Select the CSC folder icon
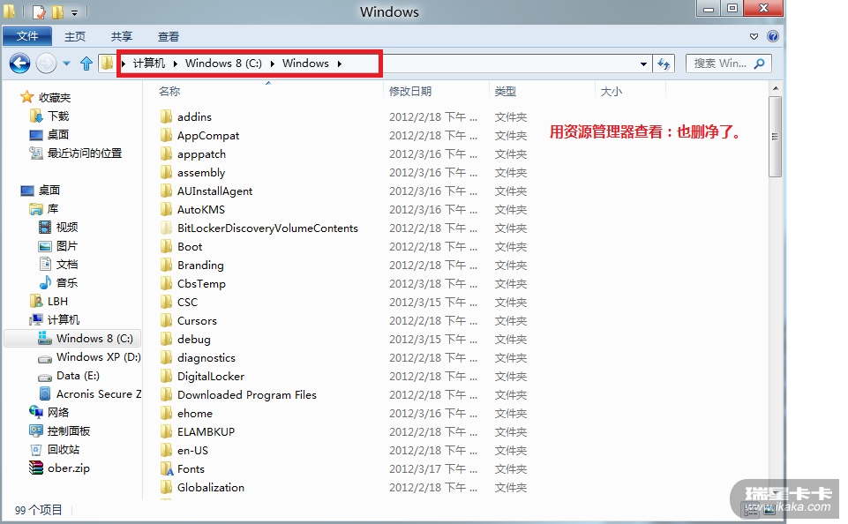 (x=167, y=303)
